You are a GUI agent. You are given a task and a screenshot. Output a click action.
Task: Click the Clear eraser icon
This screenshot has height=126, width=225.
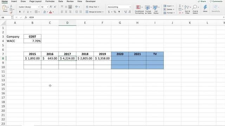point(180,13)
